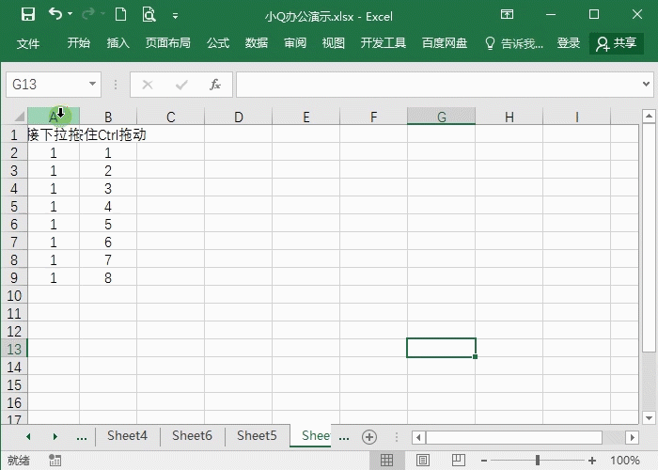Click cell B5 with value 4

[x=108, y=207]
